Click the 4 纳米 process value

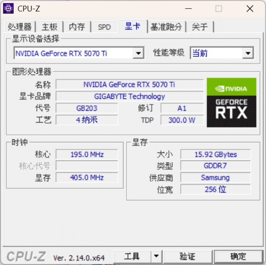tap(87, 120)
